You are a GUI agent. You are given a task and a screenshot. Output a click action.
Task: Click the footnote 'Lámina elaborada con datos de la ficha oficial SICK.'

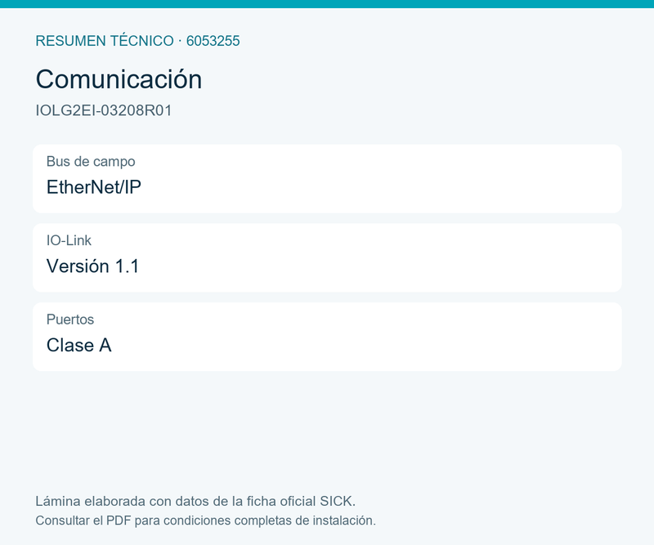click(195, 501)
